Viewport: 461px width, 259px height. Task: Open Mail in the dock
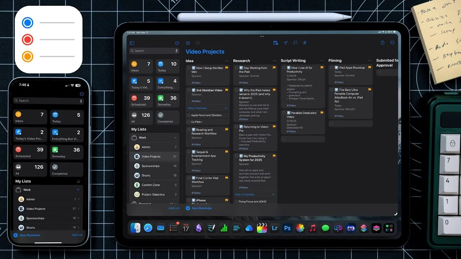click(161, 228)
